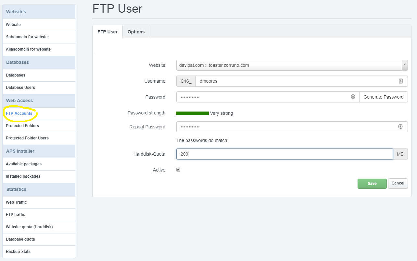417x261 pixels.
Task: Click the APS Installer section header
Action: click(x=39, y=151)
